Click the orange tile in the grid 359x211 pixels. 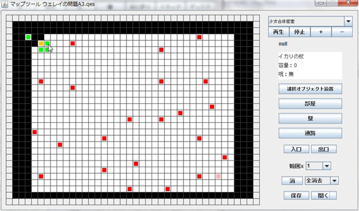pos(41,43)
